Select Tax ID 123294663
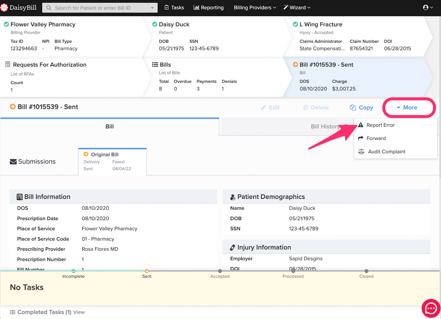The width and height of the screenshot is (441, 319). (x=24, y=48)
